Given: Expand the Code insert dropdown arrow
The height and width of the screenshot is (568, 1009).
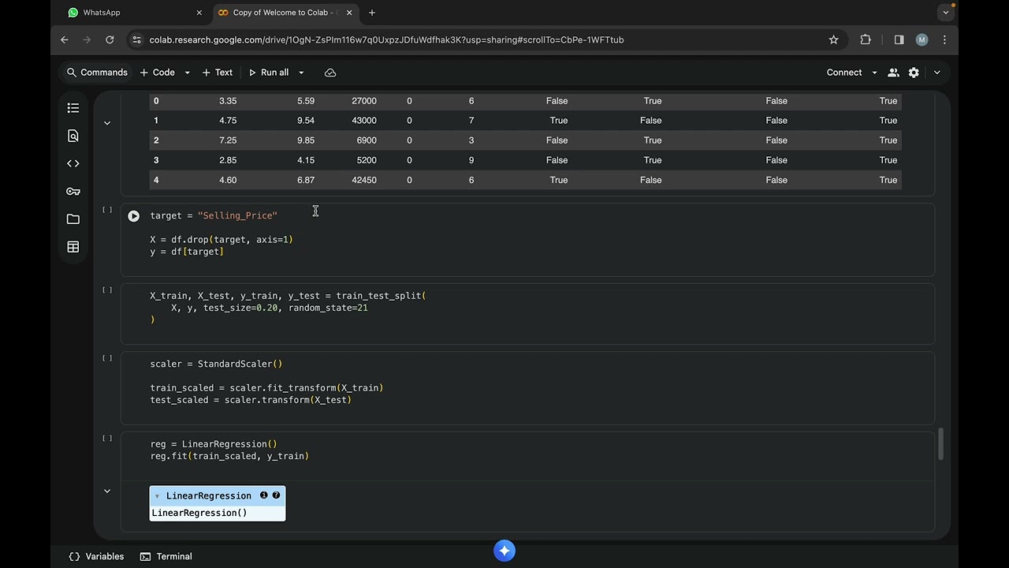Looking at the screenshot, I should (x=187, y=73).
